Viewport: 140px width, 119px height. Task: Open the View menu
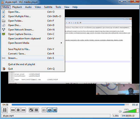(67, 7)
